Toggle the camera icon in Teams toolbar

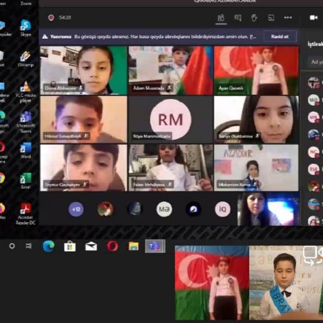[313, 18]
